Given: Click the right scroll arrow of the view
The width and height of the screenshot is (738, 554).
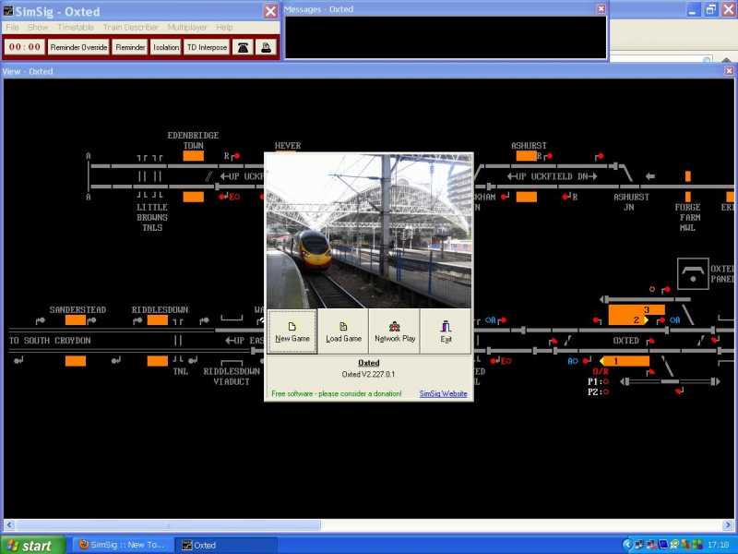Looking at the screenshot, I should coord(728,524).
